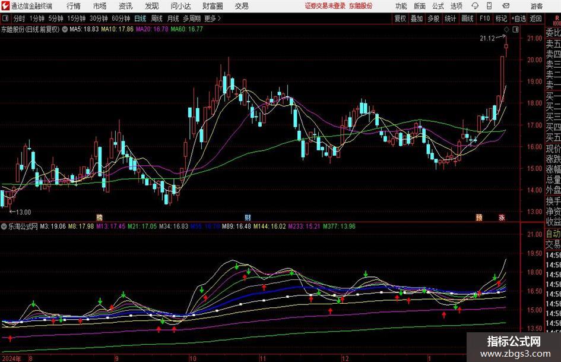
Task: Switch to the 15分钟 period tab
Action: click(77, 18)
